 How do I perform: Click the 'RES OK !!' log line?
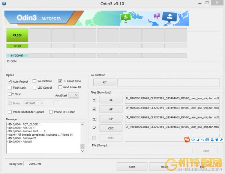coord(21,128)
